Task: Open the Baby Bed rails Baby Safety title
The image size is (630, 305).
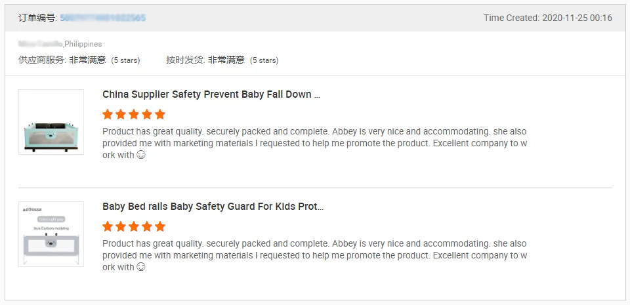Action: [213, 207]
